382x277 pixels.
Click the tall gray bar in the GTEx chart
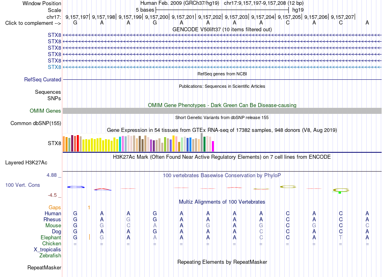[202, 142]
